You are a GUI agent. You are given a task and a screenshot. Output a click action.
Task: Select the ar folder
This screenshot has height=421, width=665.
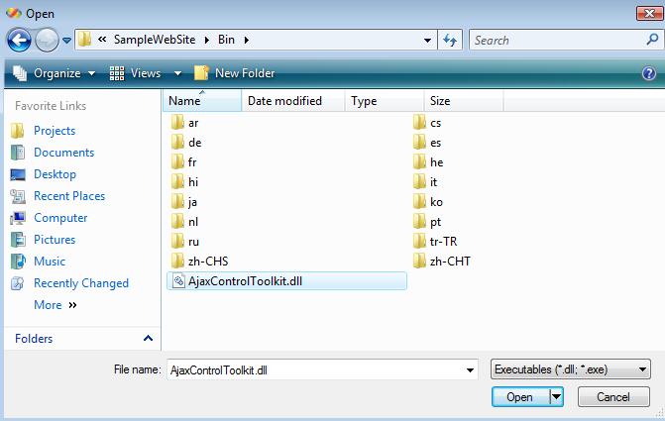click(185, 123)
